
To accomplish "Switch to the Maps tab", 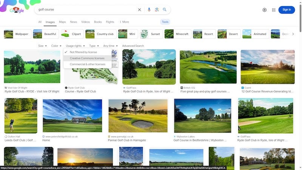I will point(62,22).
